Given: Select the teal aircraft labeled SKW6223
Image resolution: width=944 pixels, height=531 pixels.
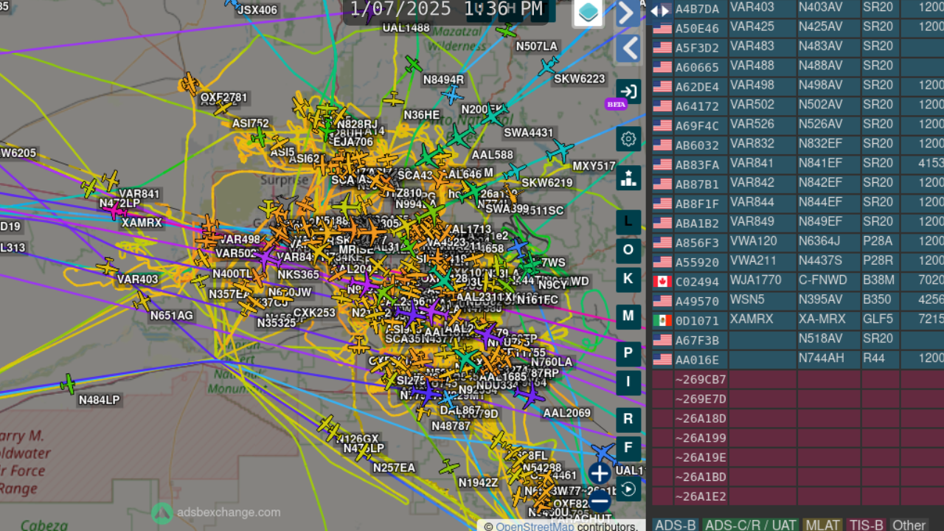Looking at the screenshot, I should 547,66.
